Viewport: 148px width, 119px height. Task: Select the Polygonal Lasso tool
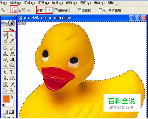[x=5, y=35]
